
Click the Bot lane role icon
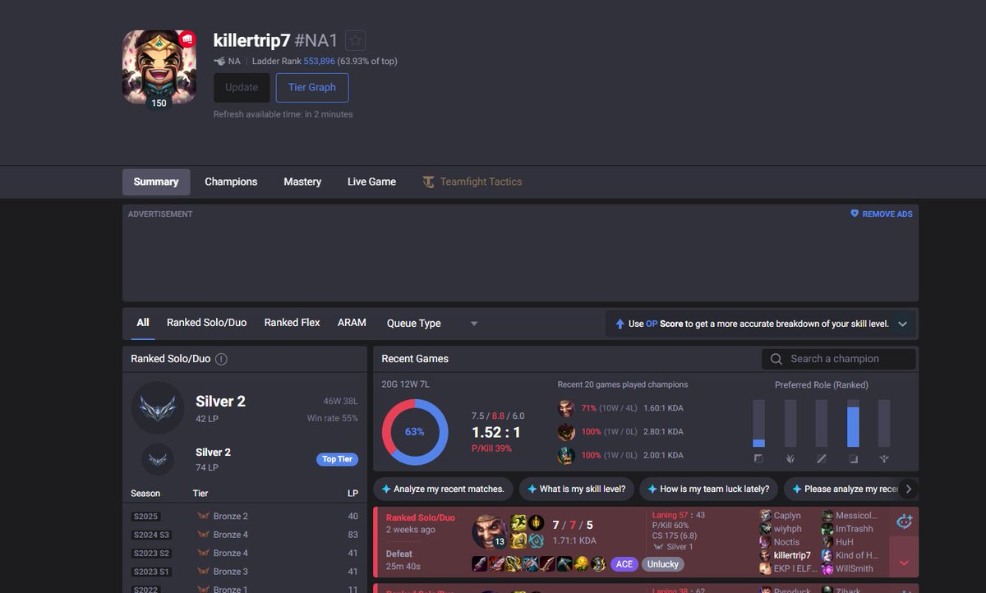(853, 458)
